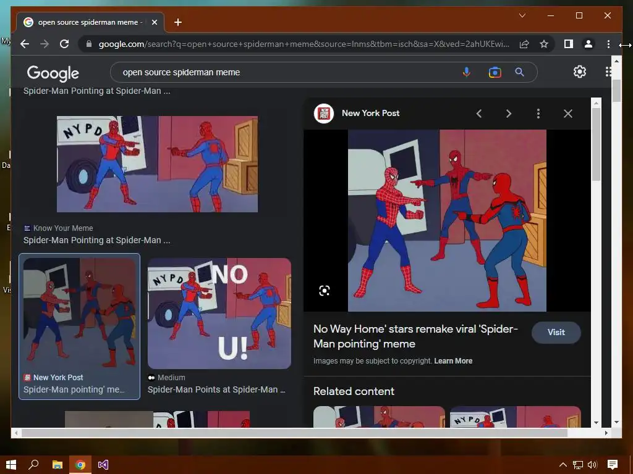Select New York Post three Spider-Men thumbnail
Image resolution: width=633 pixels, height=474 pixels.
click(80, 313)
